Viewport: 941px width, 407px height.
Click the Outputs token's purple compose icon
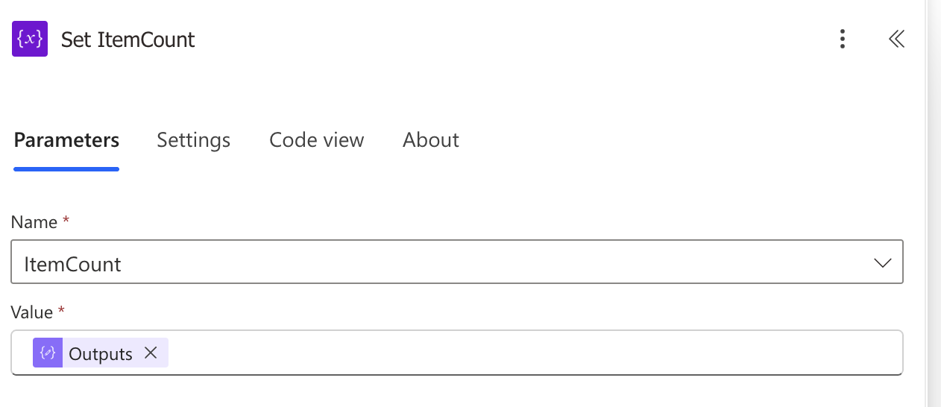48,353
